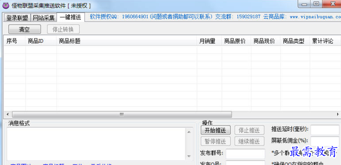Click the 继续推送 button

250,141
